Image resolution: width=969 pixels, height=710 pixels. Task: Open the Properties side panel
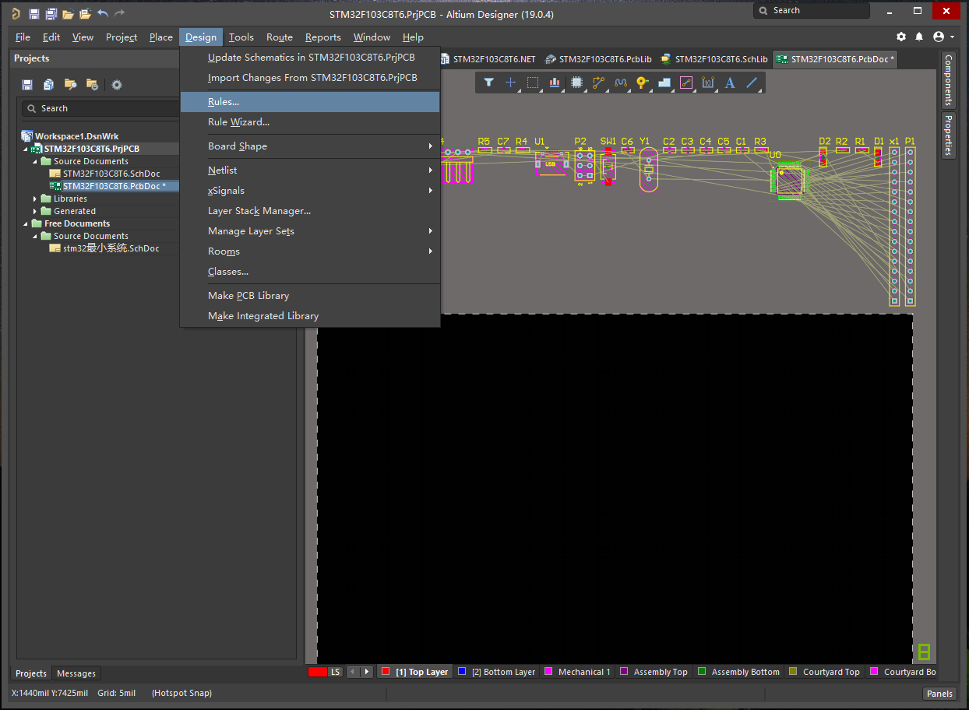coord(948,135)
